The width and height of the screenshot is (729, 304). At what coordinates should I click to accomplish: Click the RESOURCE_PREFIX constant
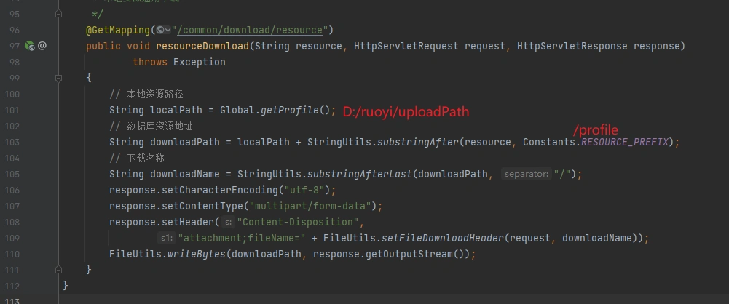(x=625, y=143)
